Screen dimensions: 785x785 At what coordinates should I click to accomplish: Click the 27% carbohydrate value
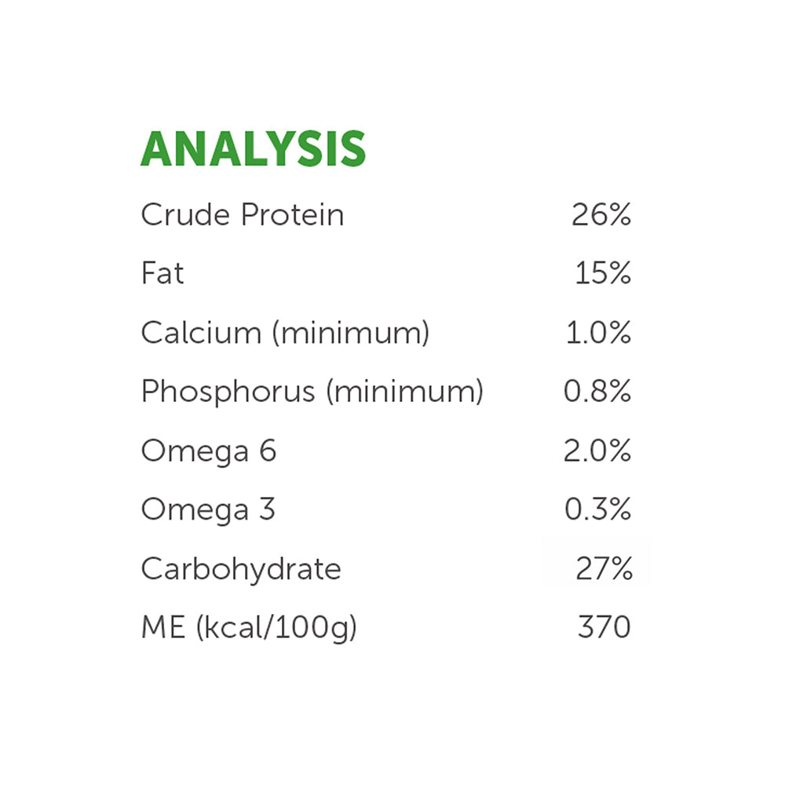[604, 569]
